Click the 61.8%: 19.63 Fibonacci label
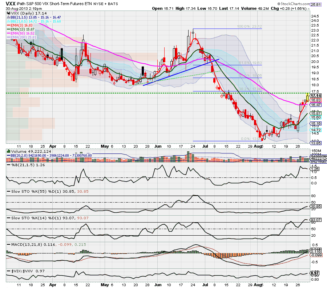The height and width of the screenshot is (288, 327). pos(250,63)
